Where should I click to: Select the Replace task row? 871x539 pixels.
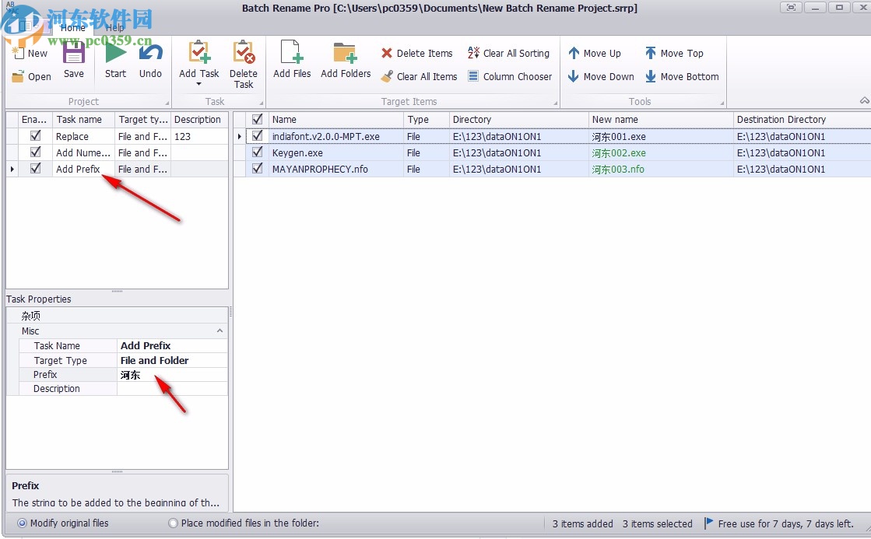[x=118, y=136]
